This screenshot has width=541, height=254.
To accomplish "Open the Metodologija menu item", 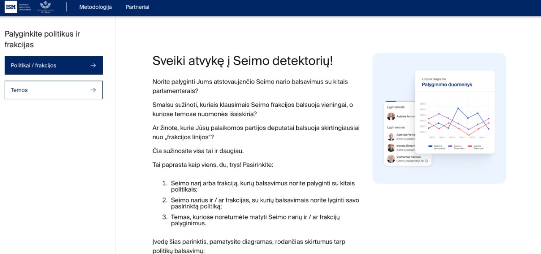I will pos(96,7).
